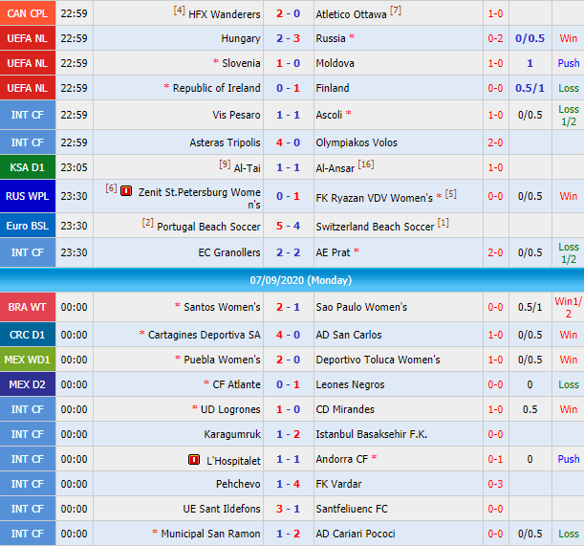The width and height of the screenshot is (584, 546).
Task: Click the 2 - 3 score for Hungary vs Russia
Action: tap(288, 38)
